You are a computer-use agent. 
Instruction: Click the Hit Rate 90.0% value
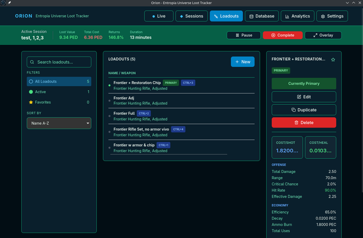[x=330, y=190]
